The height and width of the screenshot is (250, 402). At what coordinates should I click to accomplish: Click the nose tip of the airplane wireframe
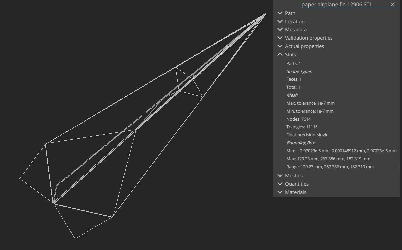265,14
